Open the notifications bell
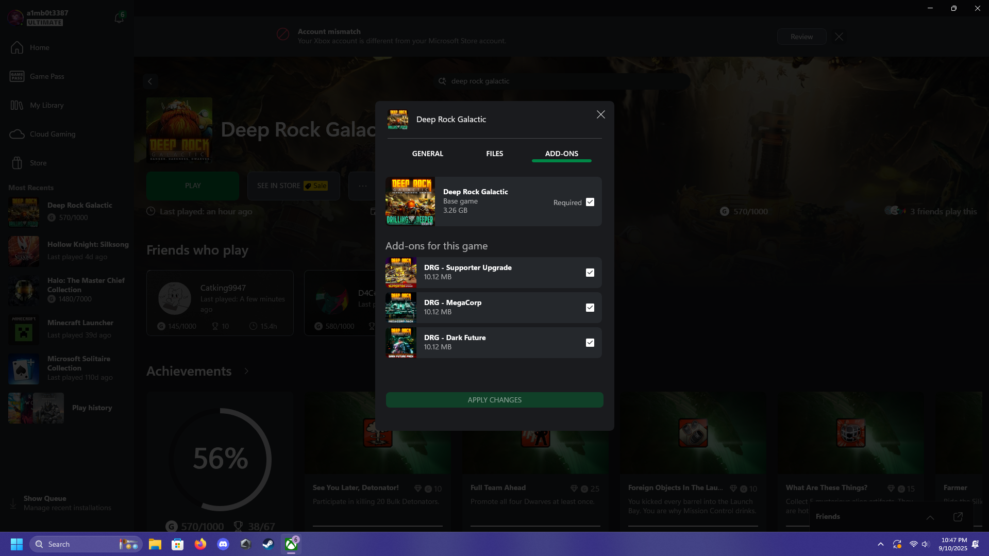 (x=119, y=18)
